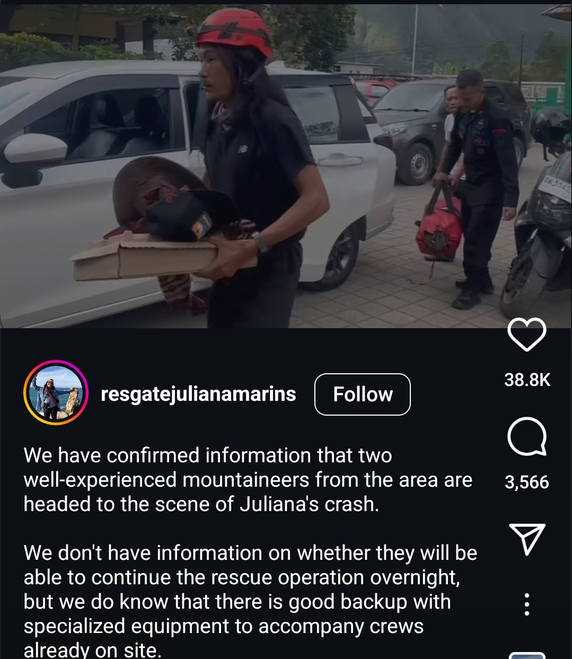Open the comment list via the 3,566 count
The width and height of the screenshot is (572, 659).
click(x=527, y=482)
